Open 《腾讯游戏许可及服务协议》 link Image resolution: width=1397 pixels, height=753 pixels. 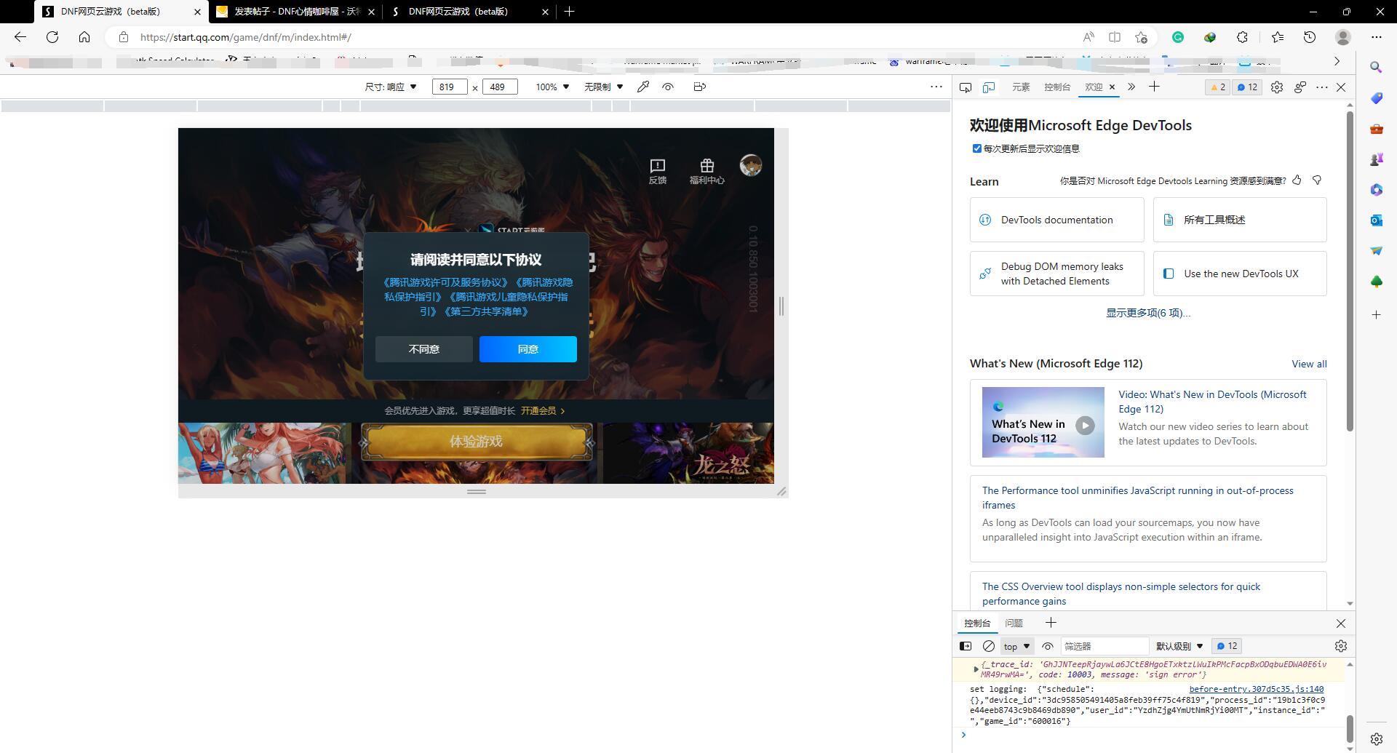[x=445, y=282]
